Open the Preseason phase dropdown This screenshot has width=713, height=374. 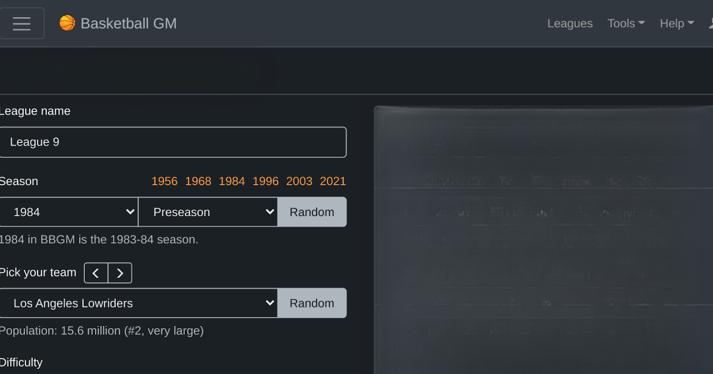tap(208, 212)
